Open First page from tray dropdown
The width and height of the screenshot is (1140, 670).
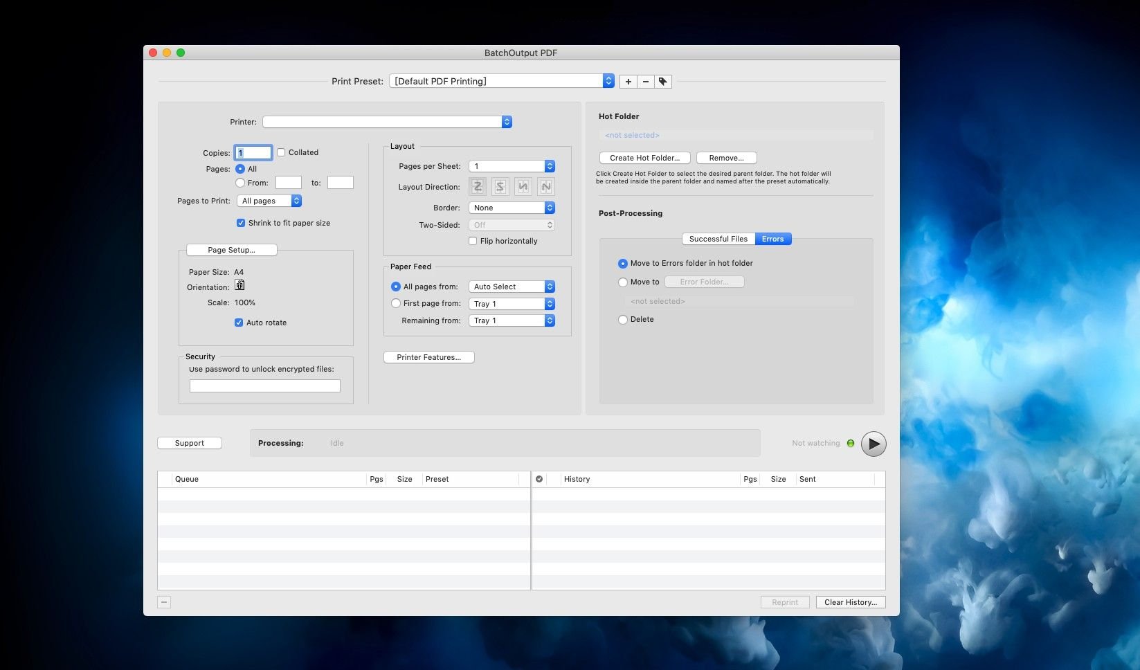pos(512,304)
